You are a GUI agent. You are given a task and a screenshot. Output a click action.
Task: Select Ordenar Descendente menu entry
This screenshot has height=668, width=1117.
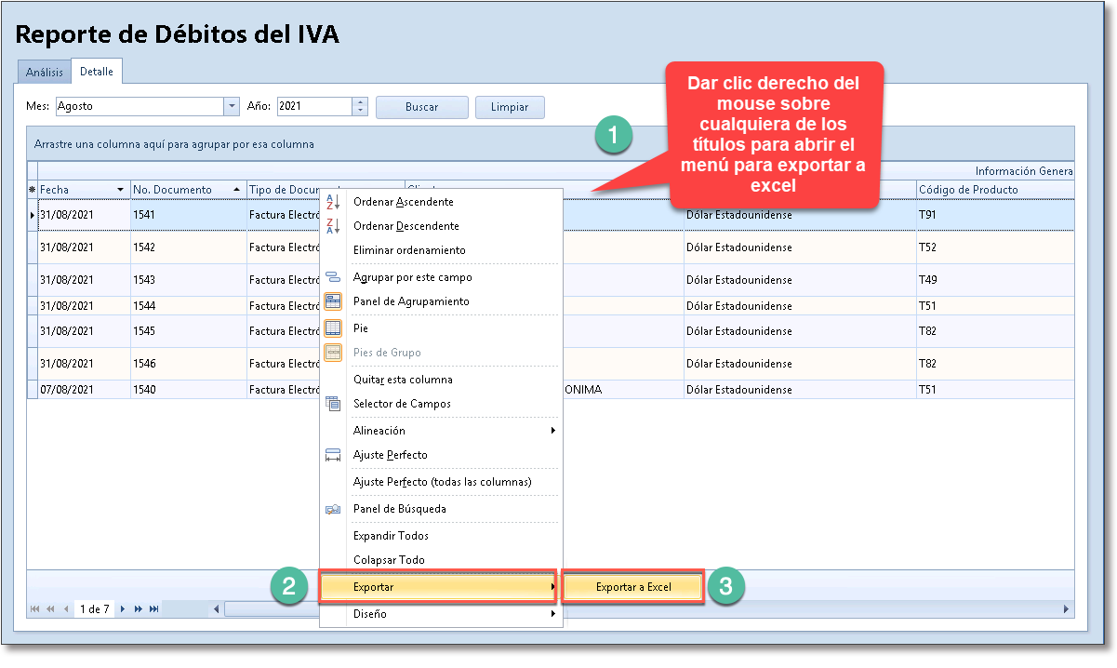441,225
